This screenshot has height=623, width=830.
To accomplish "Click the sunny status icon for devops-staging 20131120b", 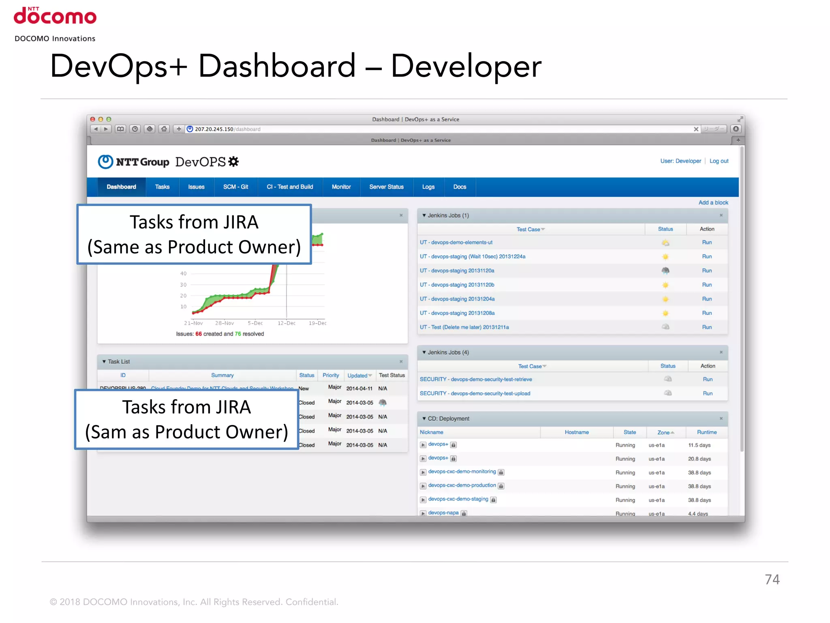I will click(665, 285).
